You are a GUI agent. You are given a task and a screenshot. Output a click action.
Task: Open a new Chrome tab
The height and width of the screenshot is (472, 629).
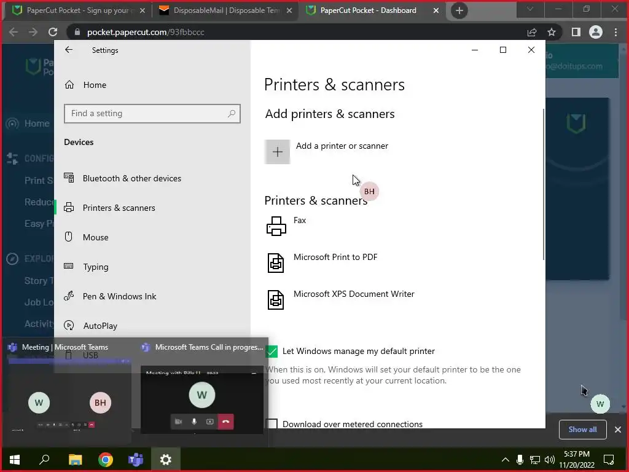[x=459, y=10]
